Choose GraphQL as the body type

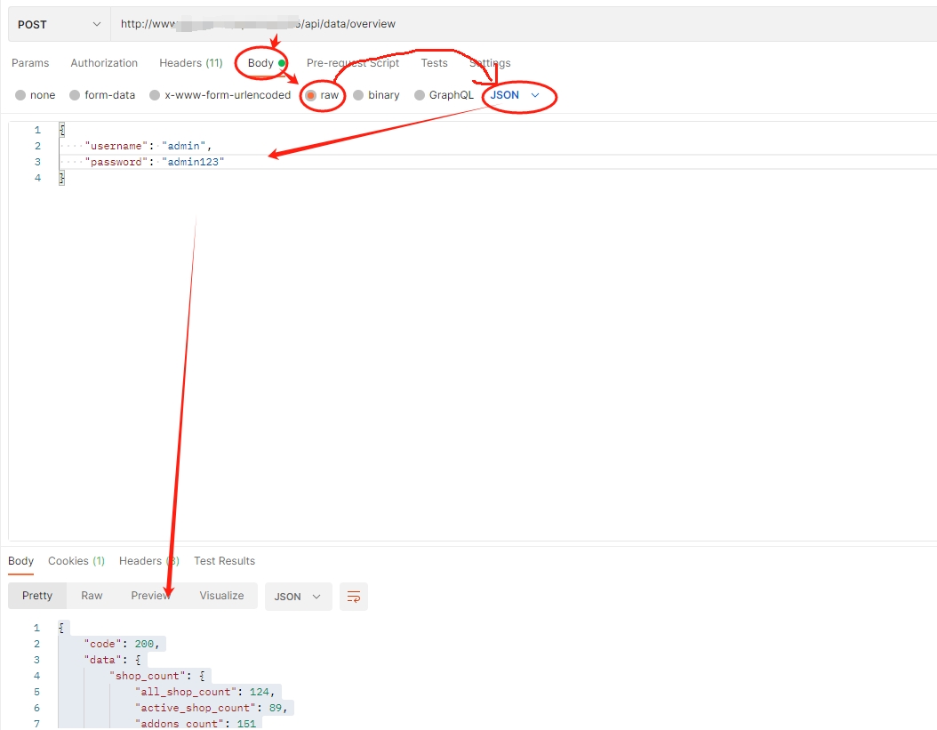pos(420,95)
